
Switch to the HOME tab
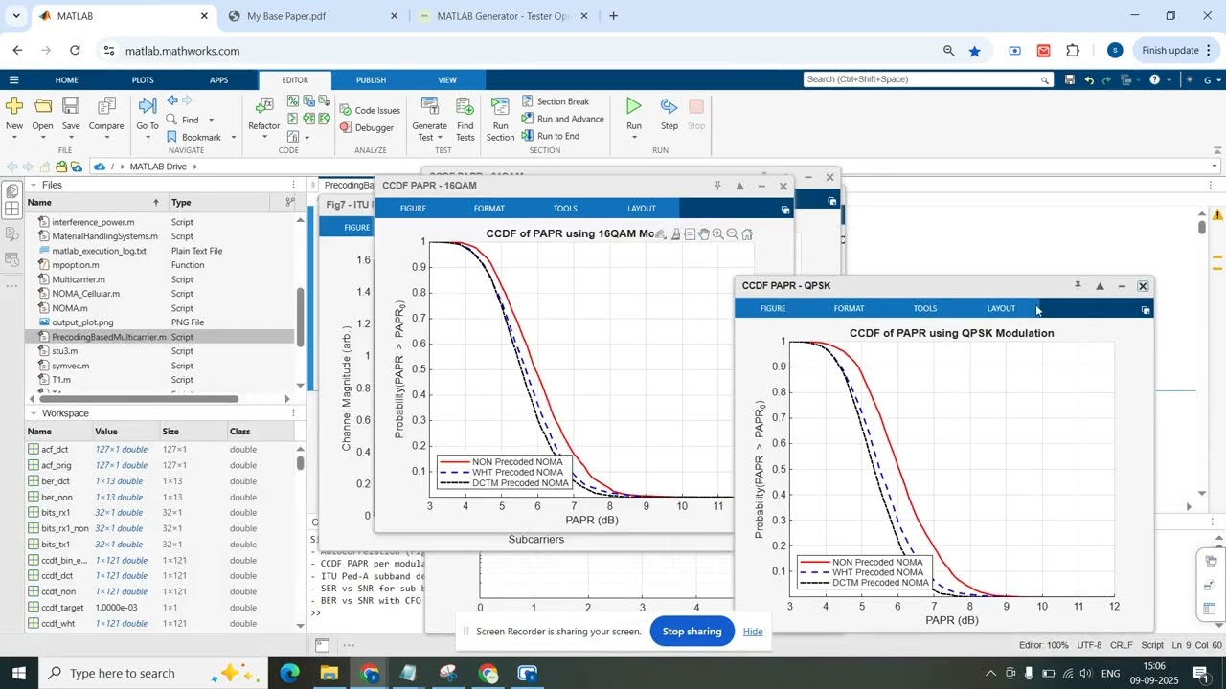67,80
